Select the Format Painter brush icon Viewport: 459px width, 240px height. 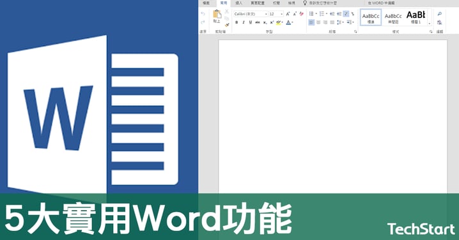[x=227, y=25]
